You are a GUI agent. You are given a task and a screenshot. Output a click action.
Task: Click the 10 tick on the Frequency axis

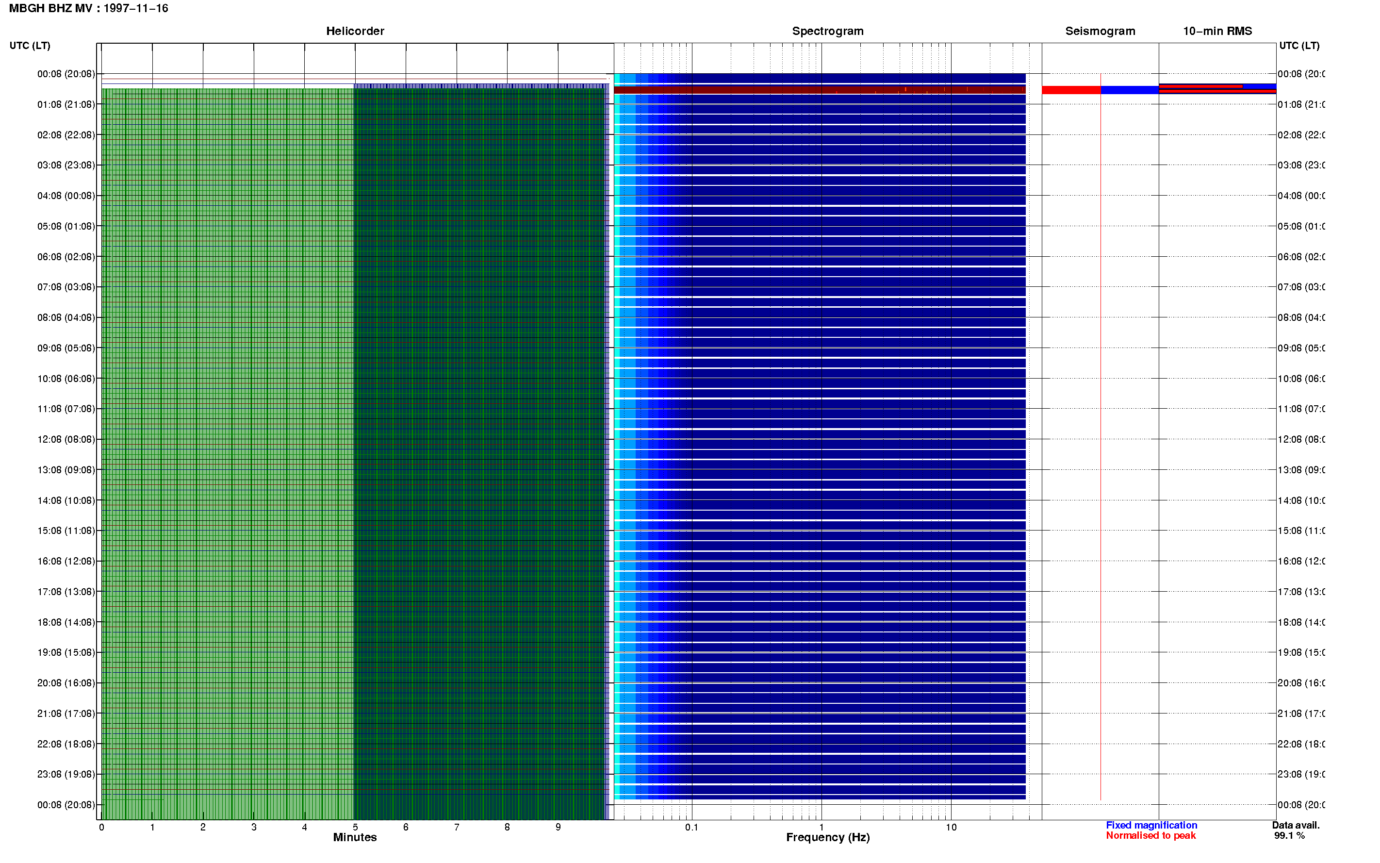tap(951, 827)
